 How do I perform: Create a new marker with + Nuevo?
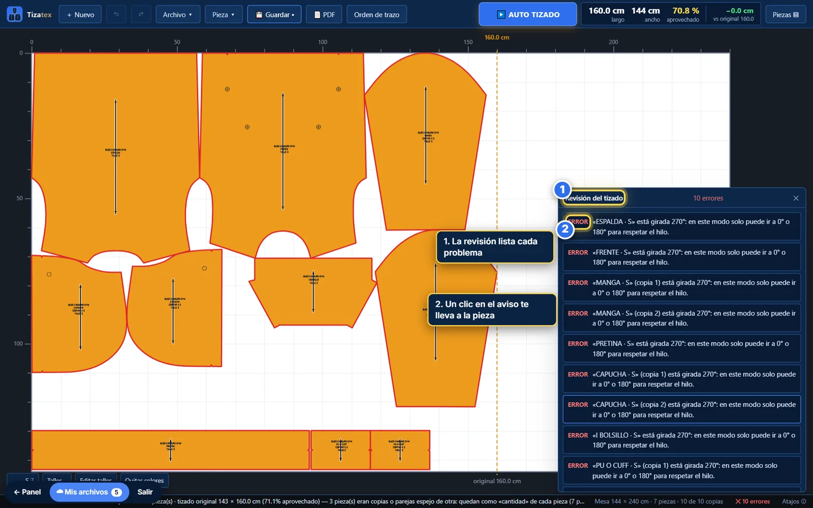click(x=80, y=14)
